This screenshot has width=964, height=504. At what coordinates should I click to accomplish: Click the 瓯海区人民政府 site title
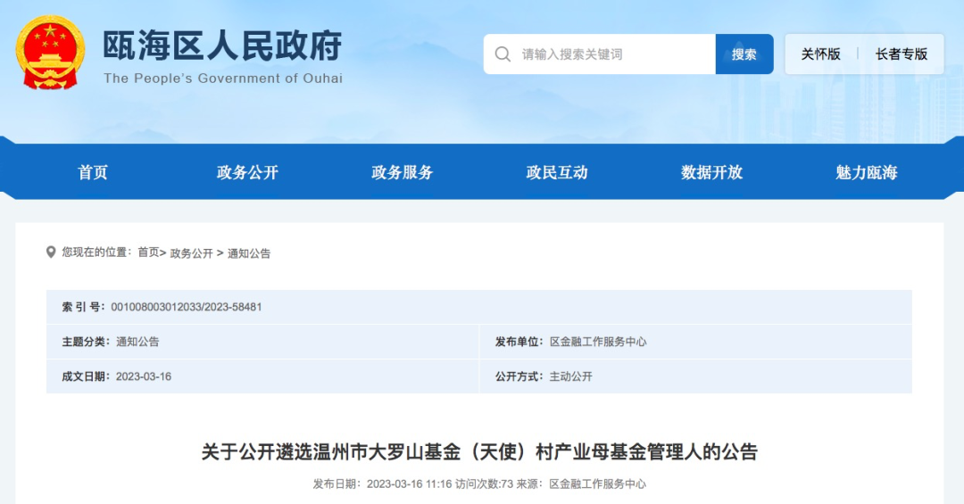(222, 46)
